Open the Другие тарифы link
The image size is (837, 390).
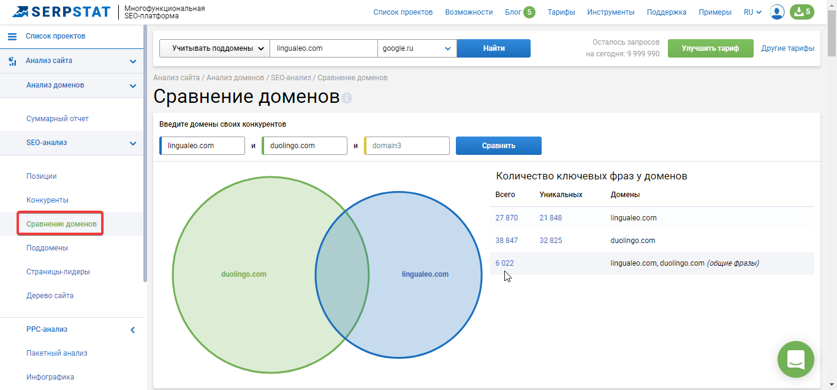[788, 48]
